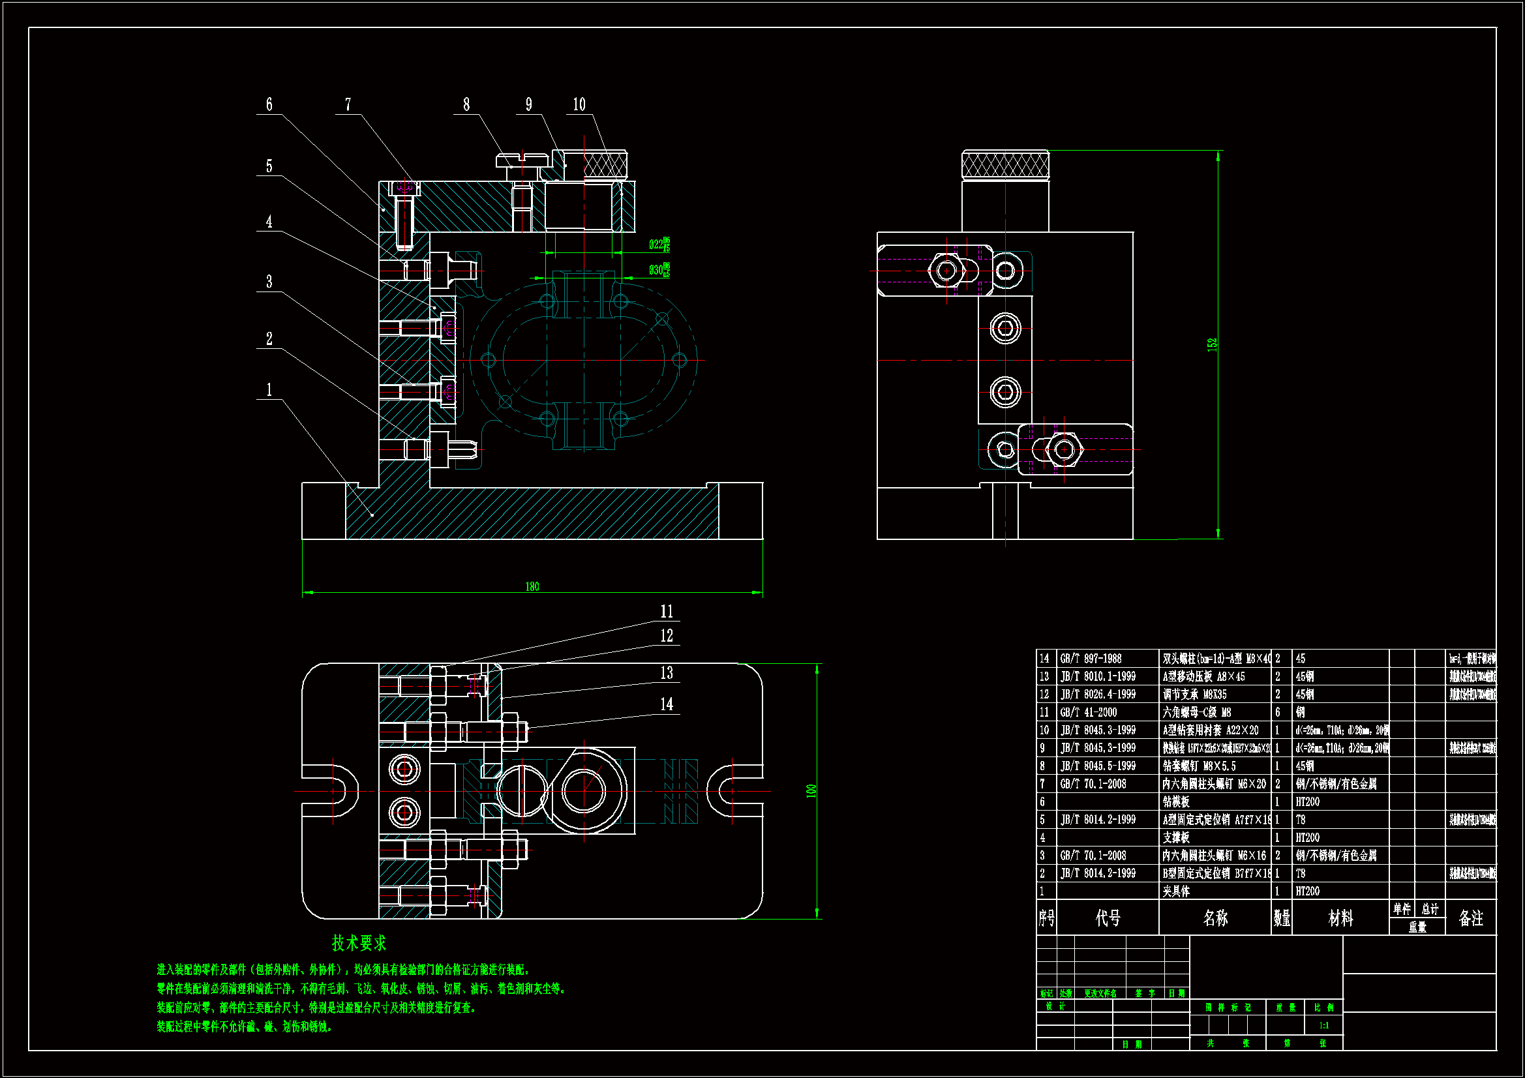Click the 钻模板 part name cell
This screenshot has height=1078, width=1525.
click(x=1175, y=801)
